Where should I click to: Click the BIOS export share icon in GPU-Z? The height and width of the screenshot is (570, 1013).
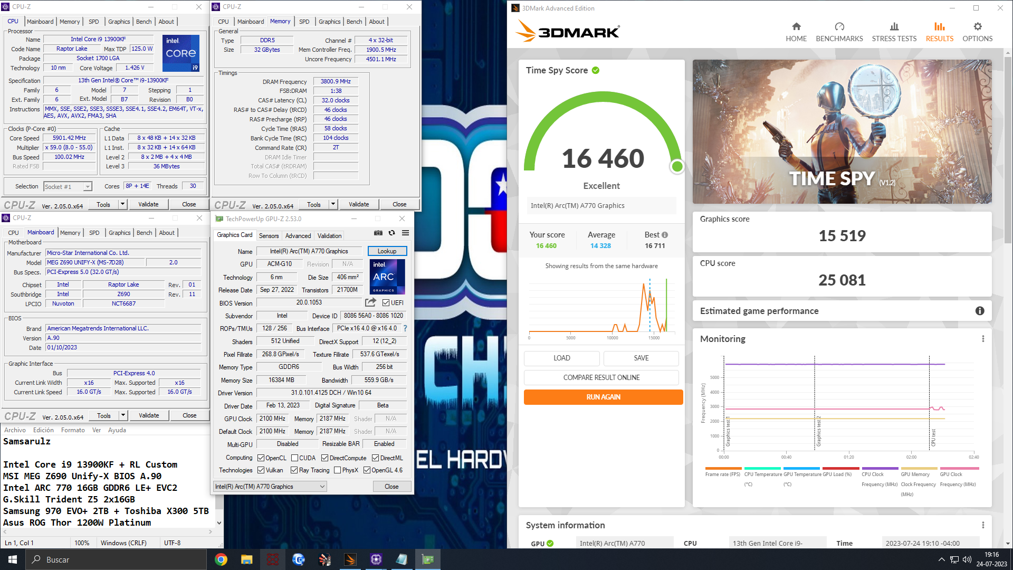(371, 302)
